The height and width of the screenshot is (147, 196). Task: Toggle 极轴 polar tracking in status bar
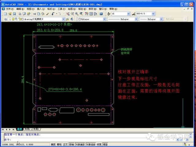click(x=72, y=145)
